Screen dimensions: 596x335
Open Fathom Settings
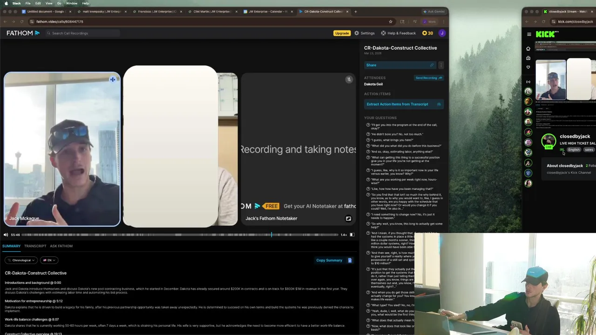click(x=364, y=33)
